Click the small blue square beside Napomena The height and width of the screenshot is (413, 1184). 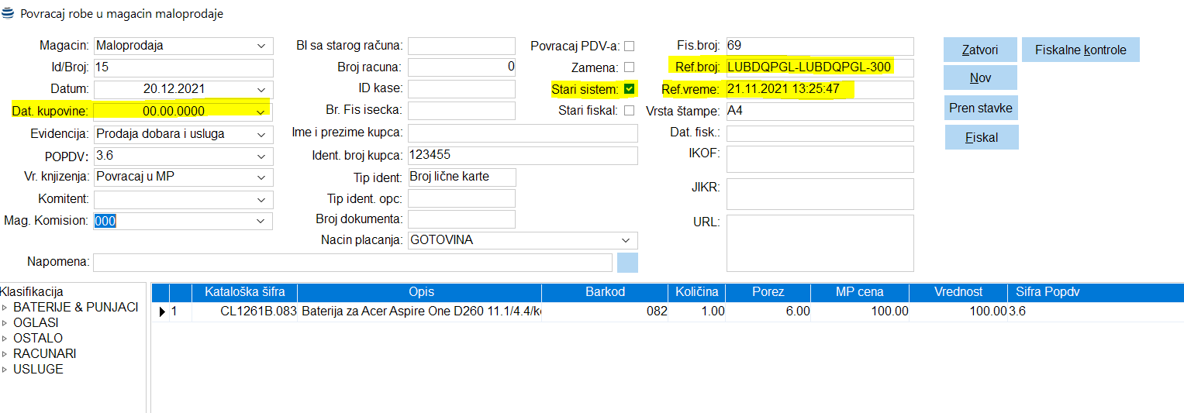click(627, 262)
